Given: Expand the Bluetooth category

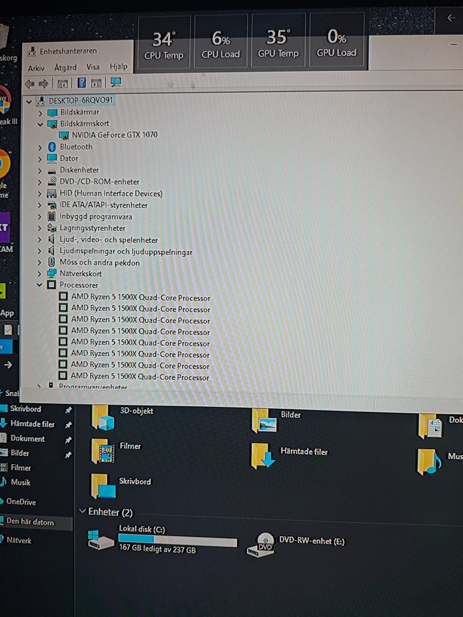Looking at the screenshot, I should [x=40, y=148].
